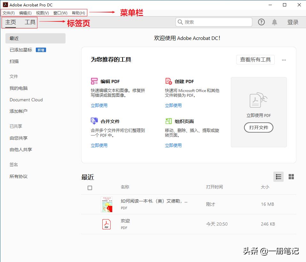Switch recent files to grid view
This screenshot has height=262, width=306.
tap(291, 177)
